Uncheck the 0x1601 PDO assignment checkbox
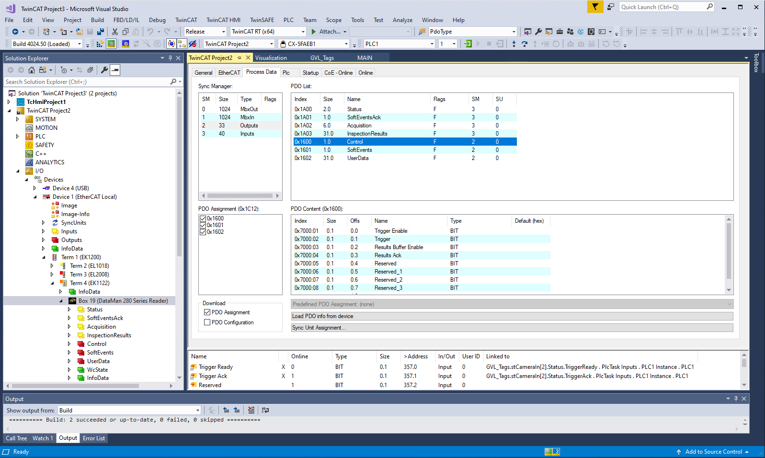Image resolution: width=765 pixels, height=458 pixels. 203,225
